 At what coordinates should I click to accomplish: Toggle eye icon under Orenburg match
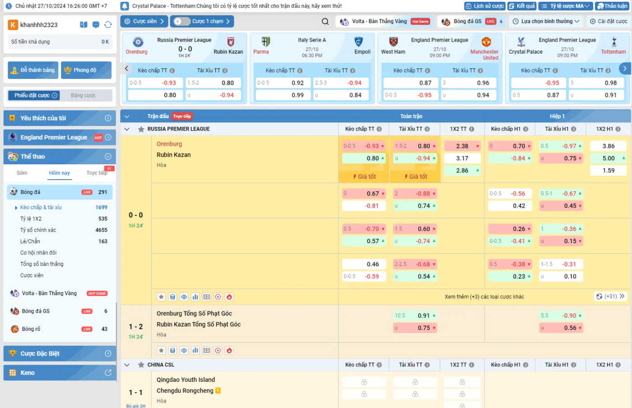tap(184, 297)
